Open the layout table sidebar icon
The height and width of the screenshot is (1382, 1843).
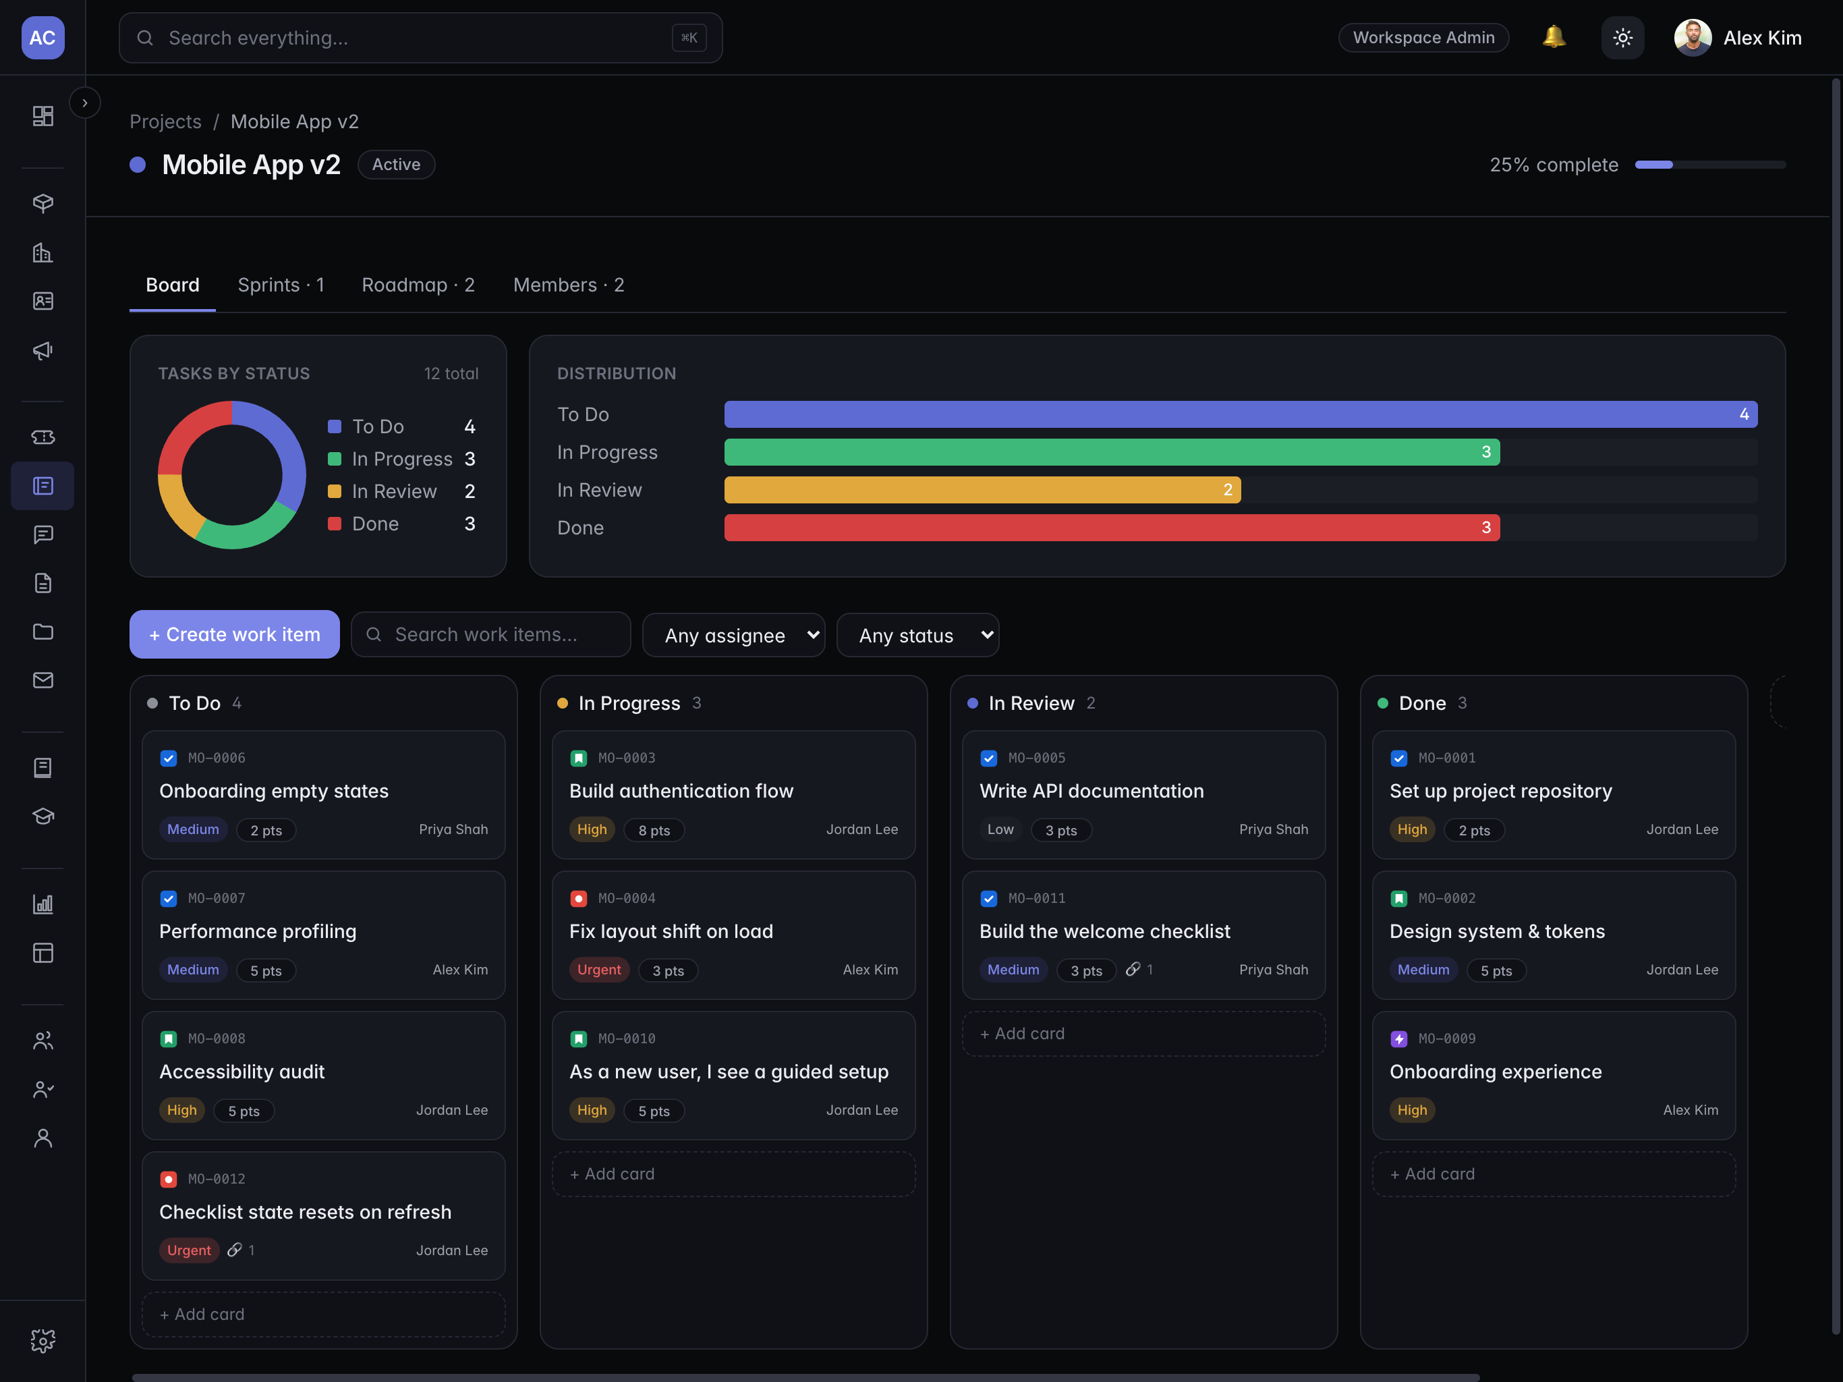coord(42,953)
